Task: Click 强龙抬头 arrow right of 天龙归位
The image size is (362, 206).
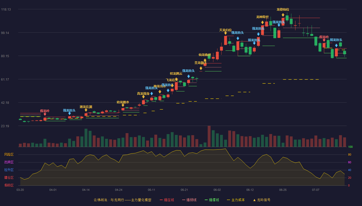Action: [x=238, y=39]
